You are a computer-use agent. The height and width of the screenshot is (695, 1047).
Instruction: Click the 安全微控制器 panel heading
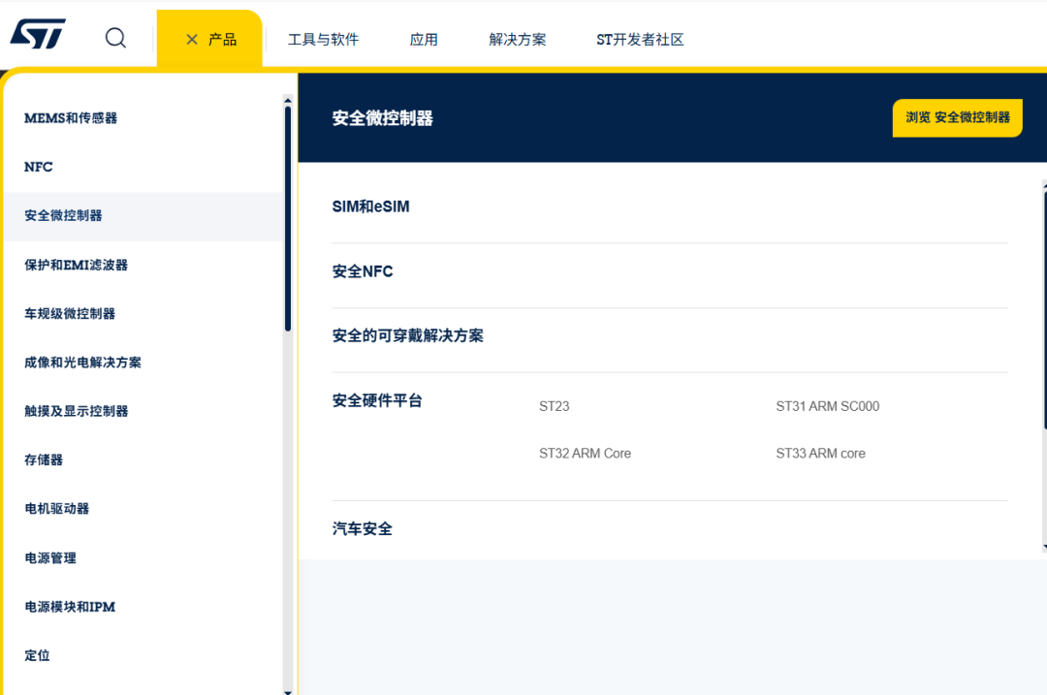(383, 118)
